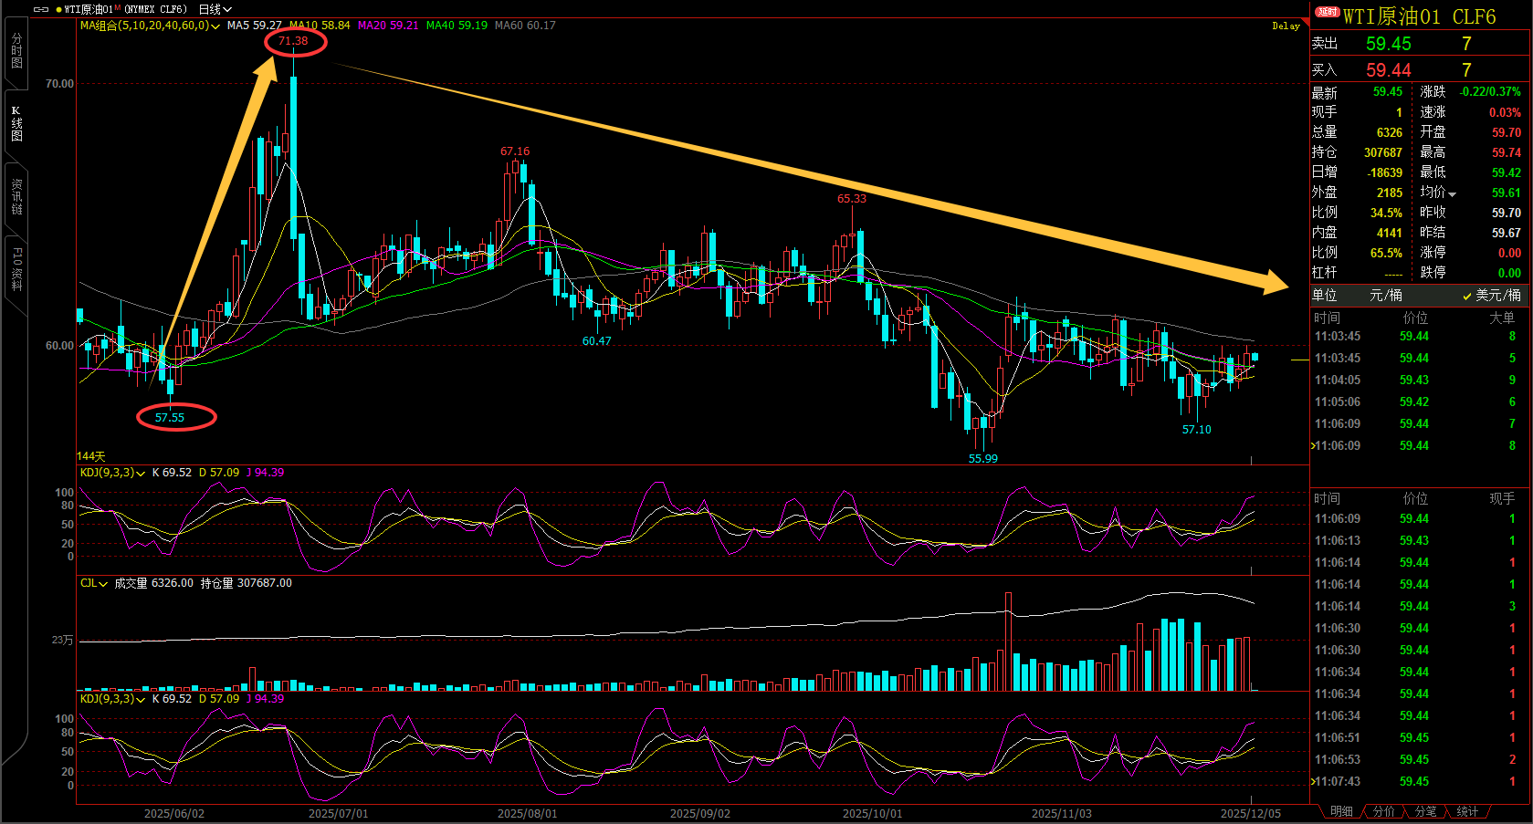The image size is (1533, 824).
Task: Click the yellow dot marker before WTI原油01
Action: (58, 9)
